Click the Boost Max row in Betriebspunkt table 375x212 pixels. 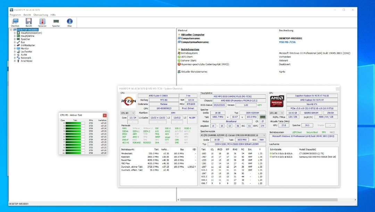pos(159,160)
